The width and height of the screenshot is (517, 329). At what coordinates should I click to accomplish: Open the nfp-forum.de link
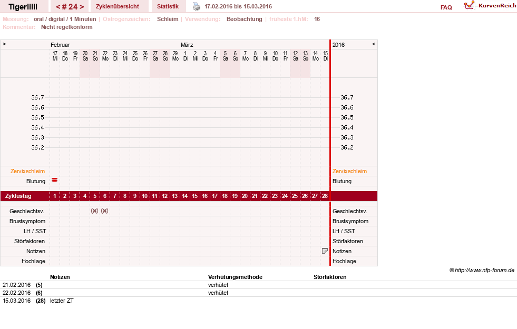click(x=484, y=270)
